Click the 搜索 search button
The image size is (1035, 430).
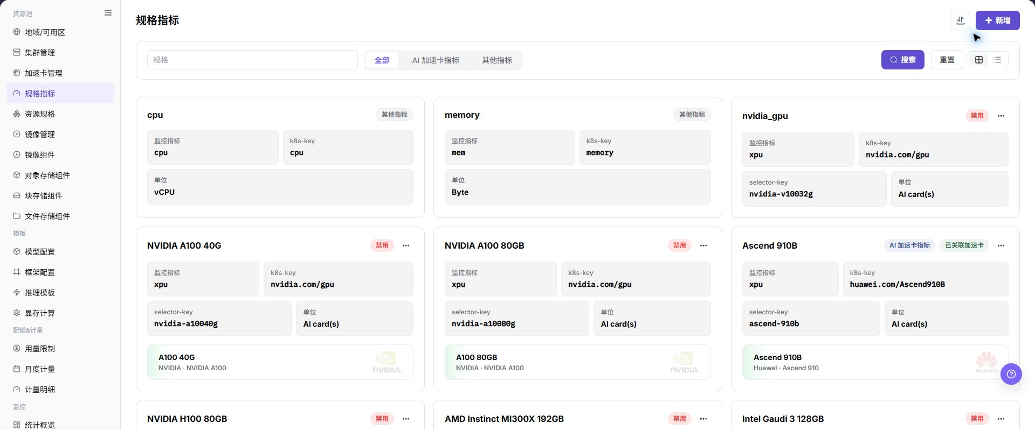(902, 60)
